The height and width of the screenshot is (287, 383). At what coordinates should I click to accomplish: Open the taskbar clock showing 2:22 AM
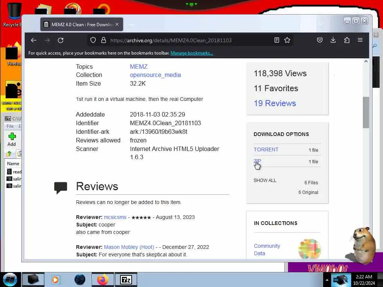(364, 280)
